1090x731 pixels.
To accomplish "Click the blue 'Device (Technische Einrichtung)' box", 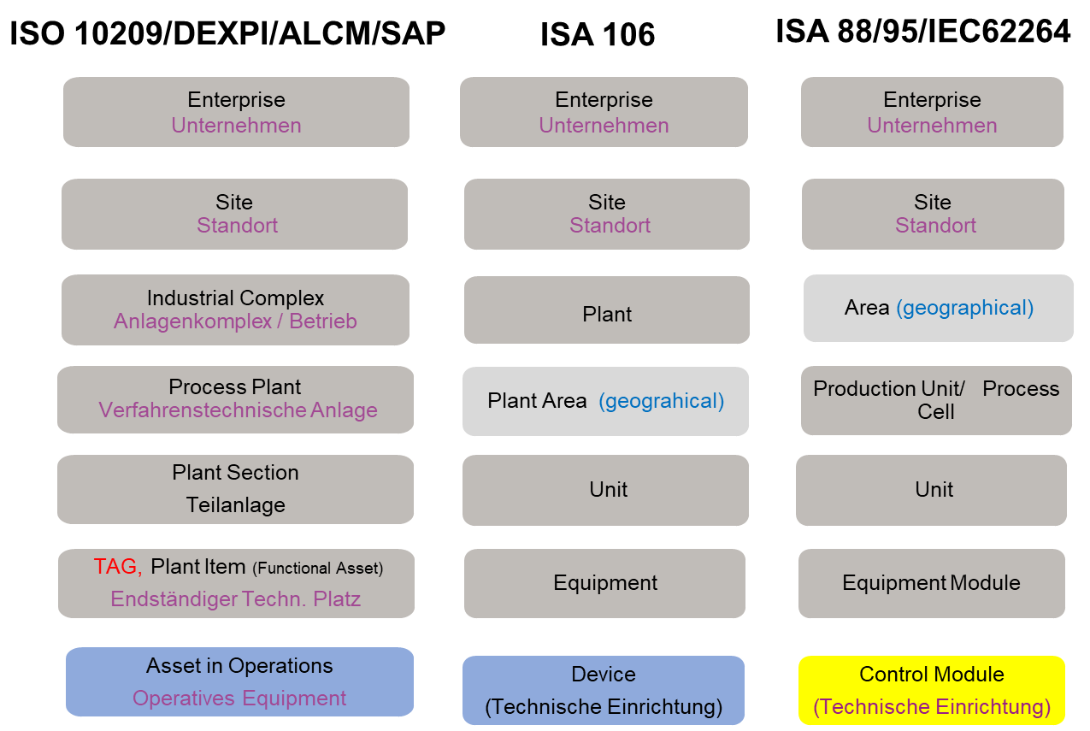I will [x=604, y=690].
